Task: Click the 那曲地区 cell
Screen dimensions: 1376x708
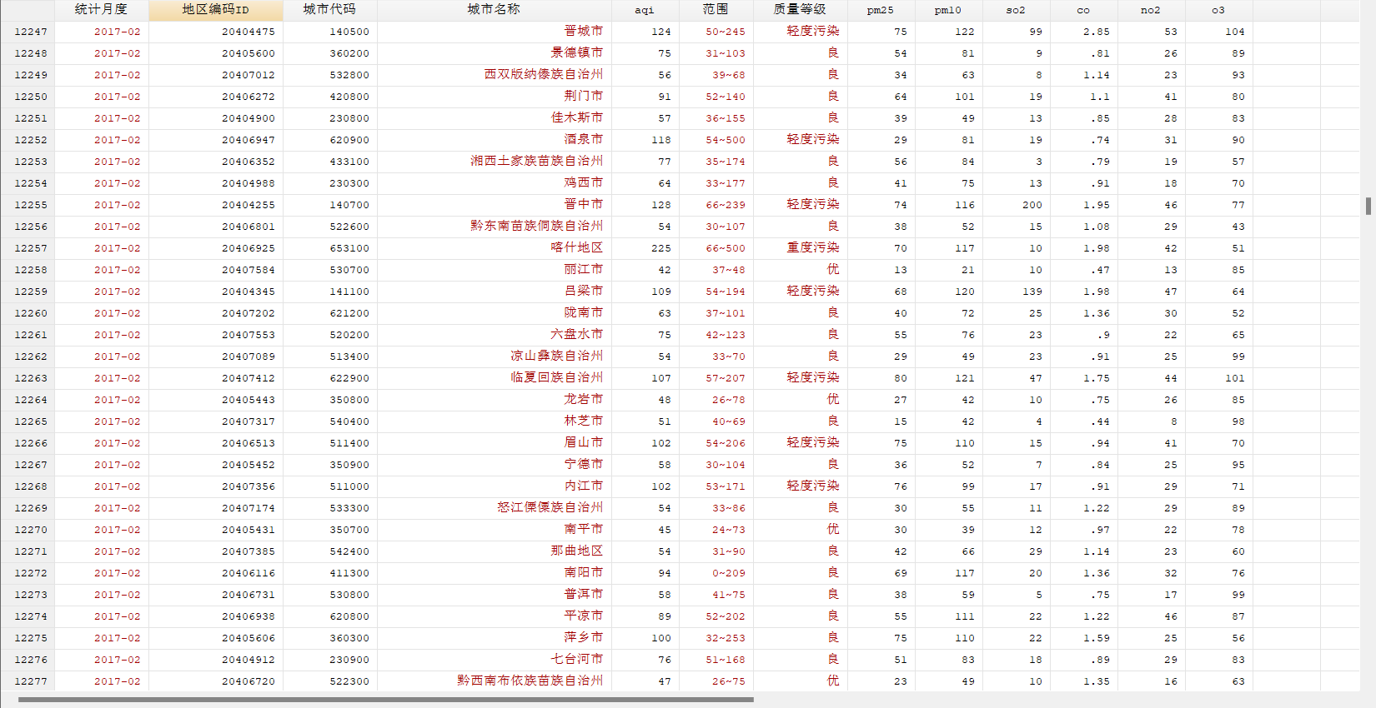Action: 495,551
